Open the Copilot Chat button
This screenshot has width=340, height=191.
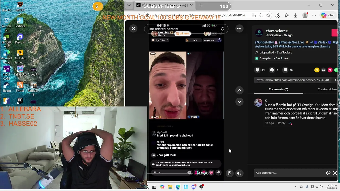[328, 15]
